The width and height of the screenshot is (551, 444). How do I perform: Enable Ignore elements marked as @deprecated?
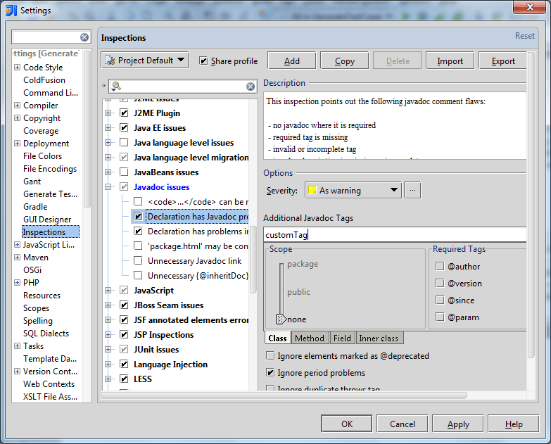coord(270,355)
